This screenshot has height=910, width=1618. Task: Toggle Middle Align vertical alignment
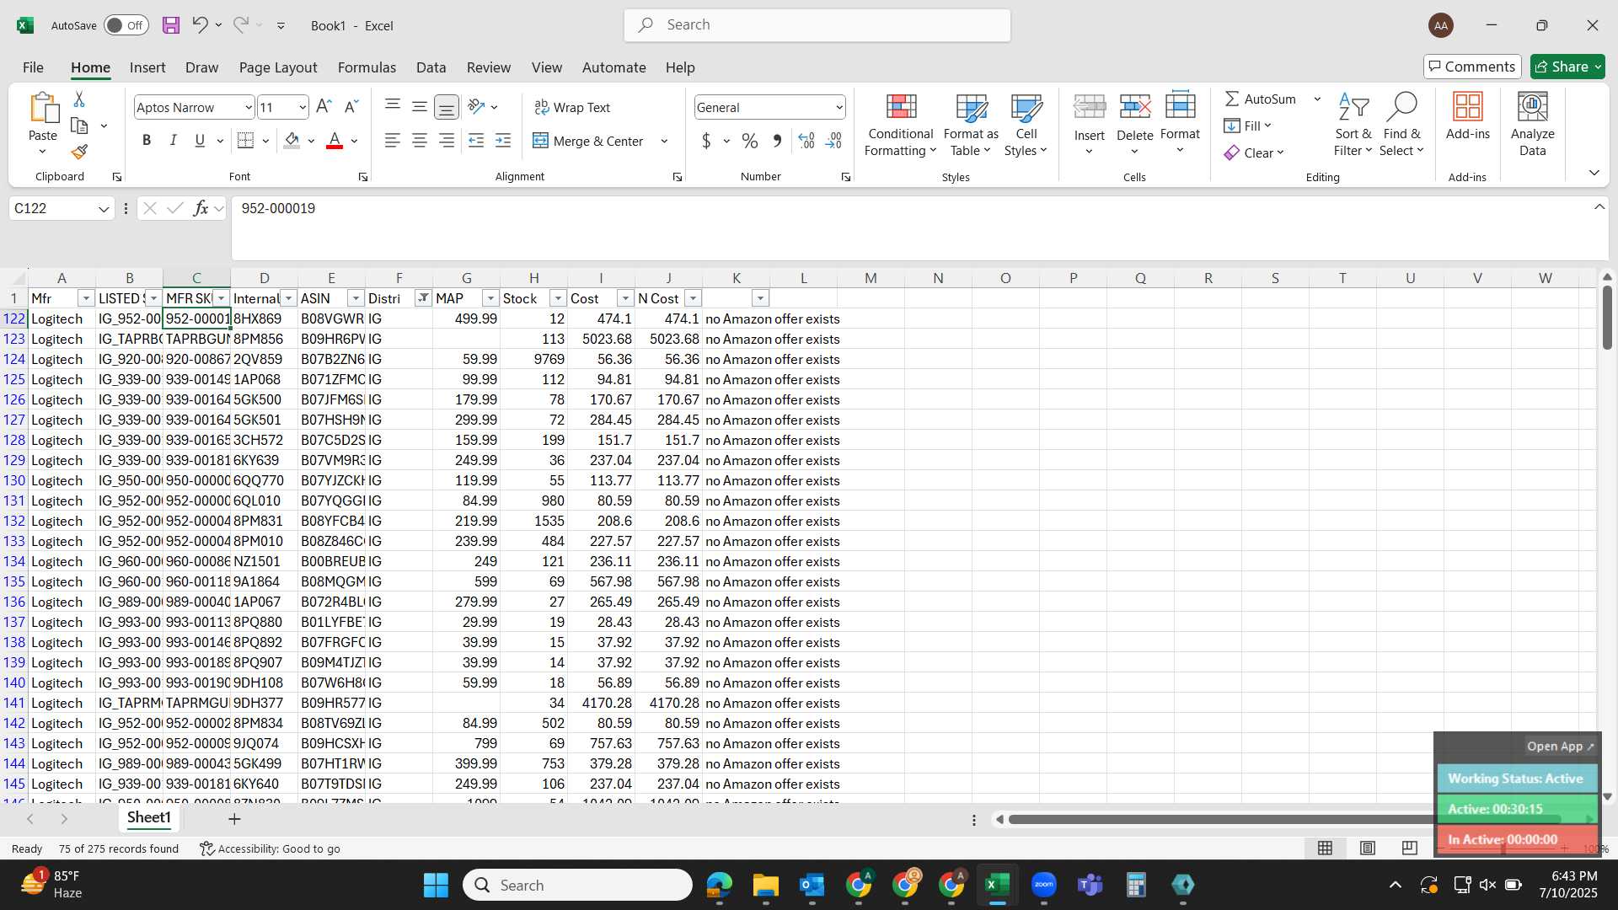click(419, 107)
